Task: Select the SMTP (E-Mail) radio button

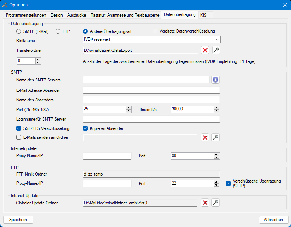Action: pyautogui.click(x=19, y=31)
